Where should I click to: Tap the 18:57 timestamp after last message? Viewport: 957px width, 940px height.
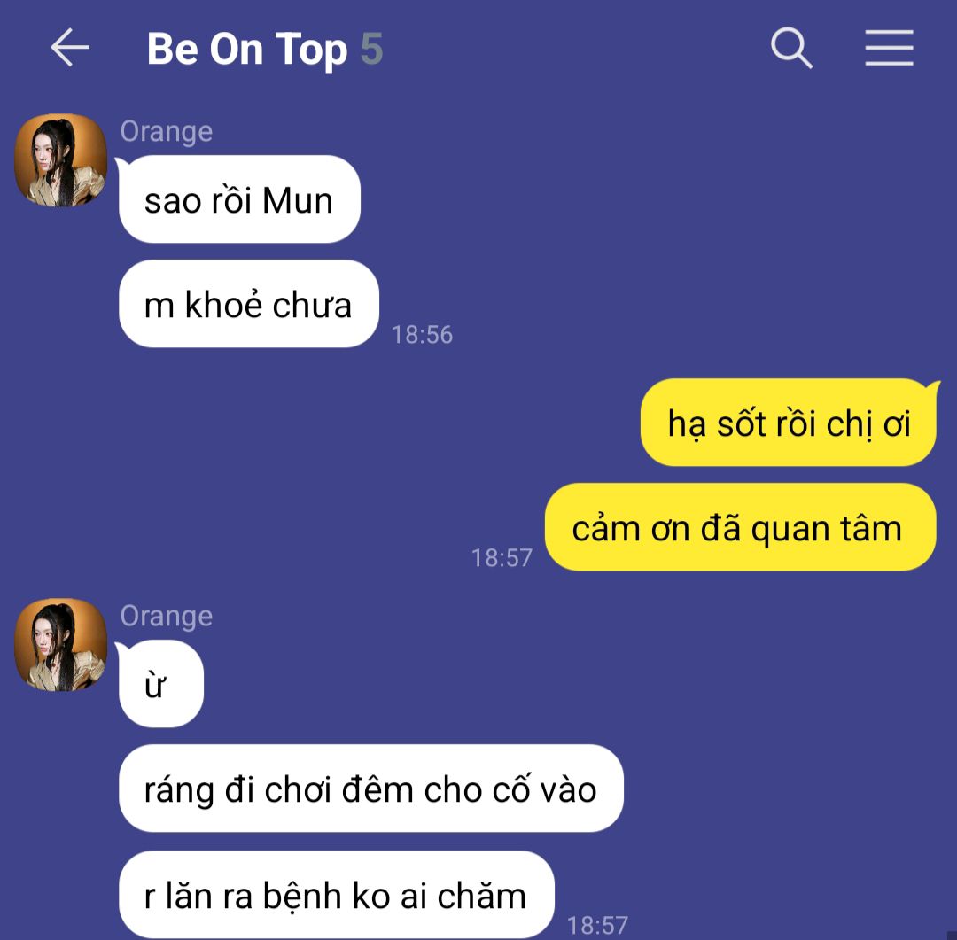(x=597, y=925)
